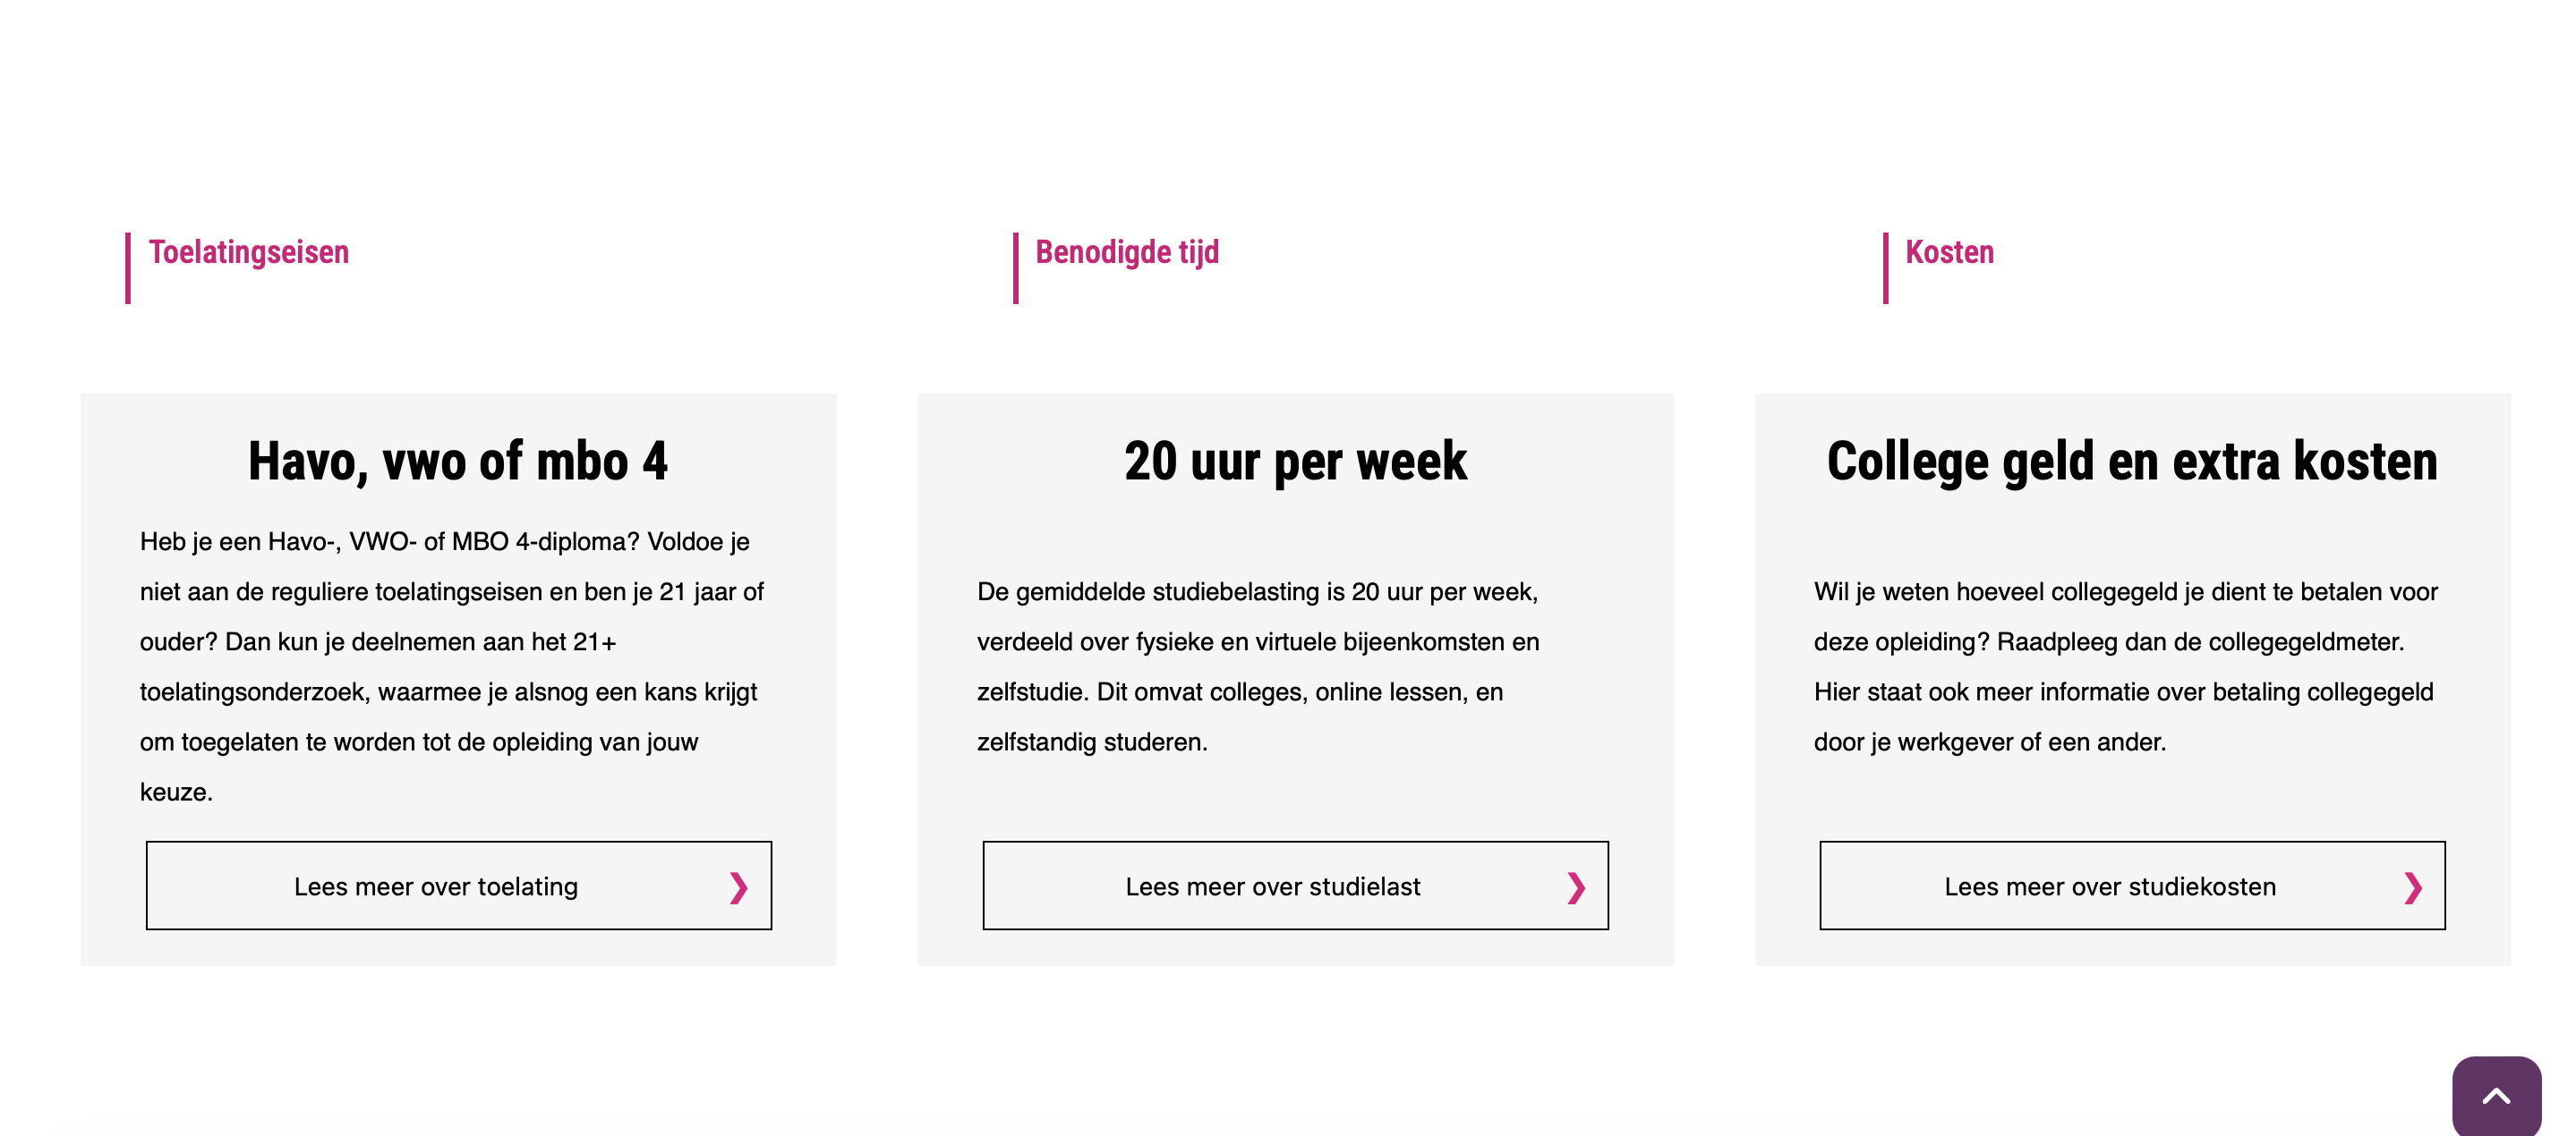Click the scroll-to-top arrow button
The image size is (2576, 1136).
point(2495,1096)
